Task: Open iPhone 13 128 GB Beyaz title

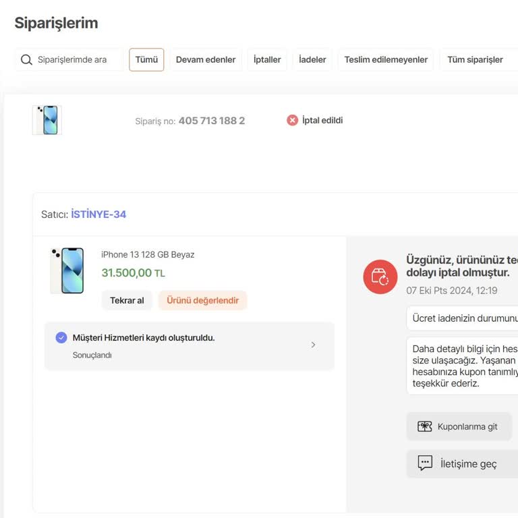Action: [148, 255]
